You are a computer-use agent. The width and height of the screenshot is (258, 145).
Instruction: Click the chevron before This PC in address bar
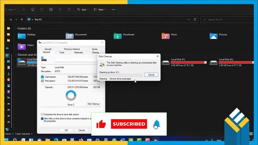32,20
